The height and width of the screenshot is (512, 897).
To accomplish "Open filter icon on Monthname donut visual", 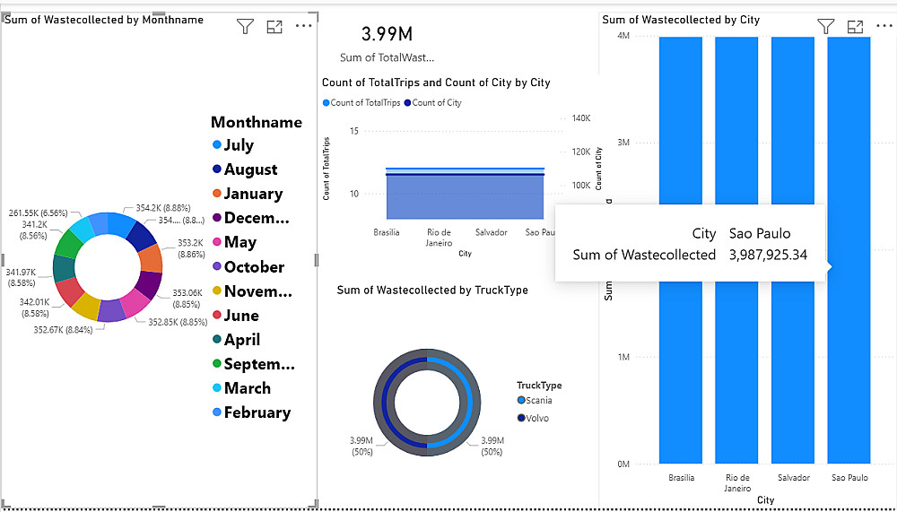I will 246,26.
